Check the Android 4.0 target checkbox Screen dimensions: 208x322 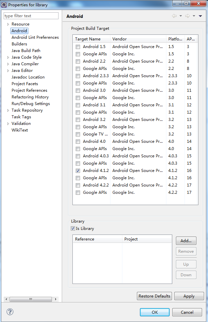click(78, 141)
